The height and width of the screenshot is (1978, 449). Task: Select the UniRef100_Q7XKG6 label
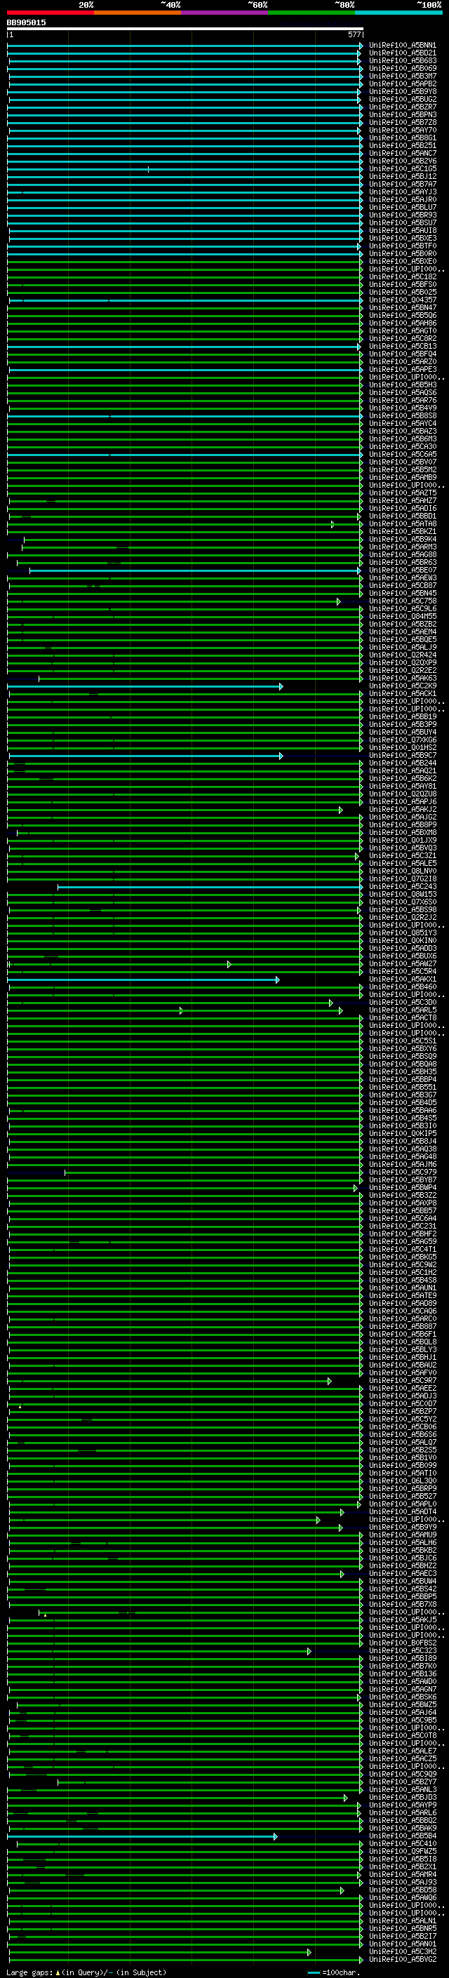tap(402, 740)
